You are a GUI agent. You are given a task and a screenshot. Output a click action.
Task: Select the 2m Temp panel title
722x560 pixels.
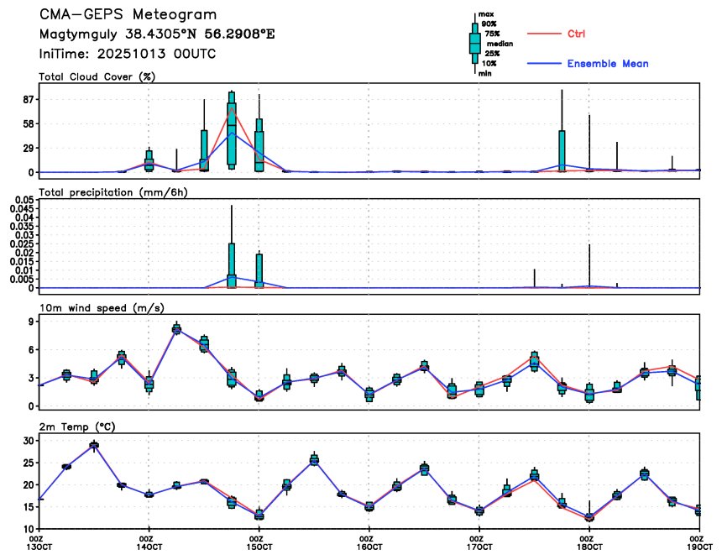[x=78, y=425]
